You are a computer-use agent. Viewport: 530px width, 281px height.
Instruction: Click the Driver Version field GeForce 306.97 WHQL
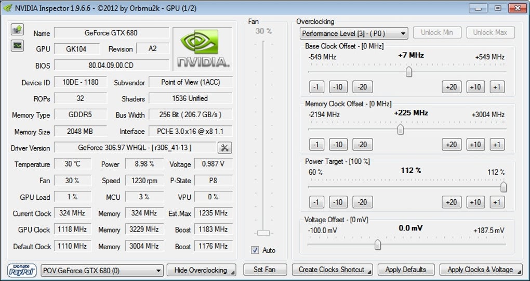135,148
